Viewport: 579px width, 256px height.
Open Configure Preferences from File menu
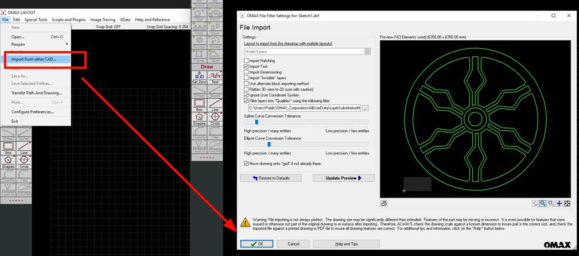[36, 111]
